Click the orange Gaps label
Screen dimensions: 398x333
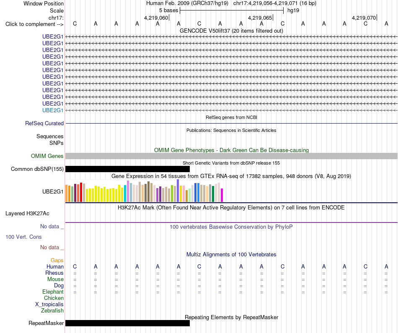click(57, 261)
